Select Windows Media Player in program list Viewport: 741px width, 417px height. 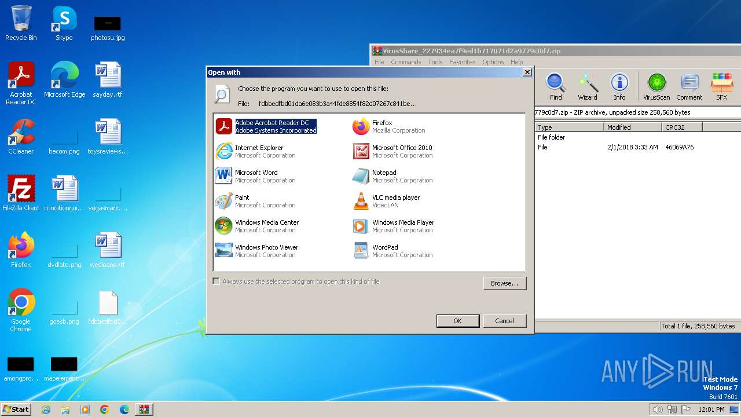(394, 226)
